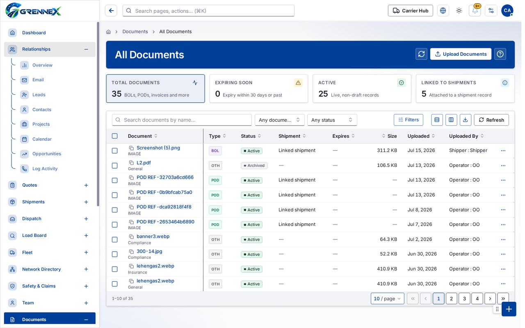Toggle the light theme sun icon
The height and width of the screenshot is (328, 525).
pyautogui.click(x=459, y=11)
